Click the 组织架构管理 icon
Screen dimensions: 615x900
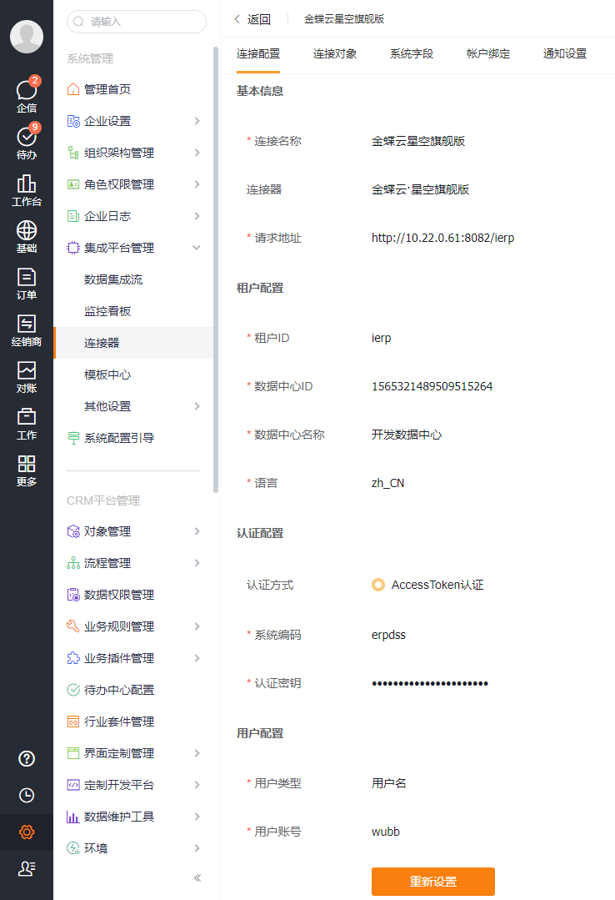(x=72, y=153)
